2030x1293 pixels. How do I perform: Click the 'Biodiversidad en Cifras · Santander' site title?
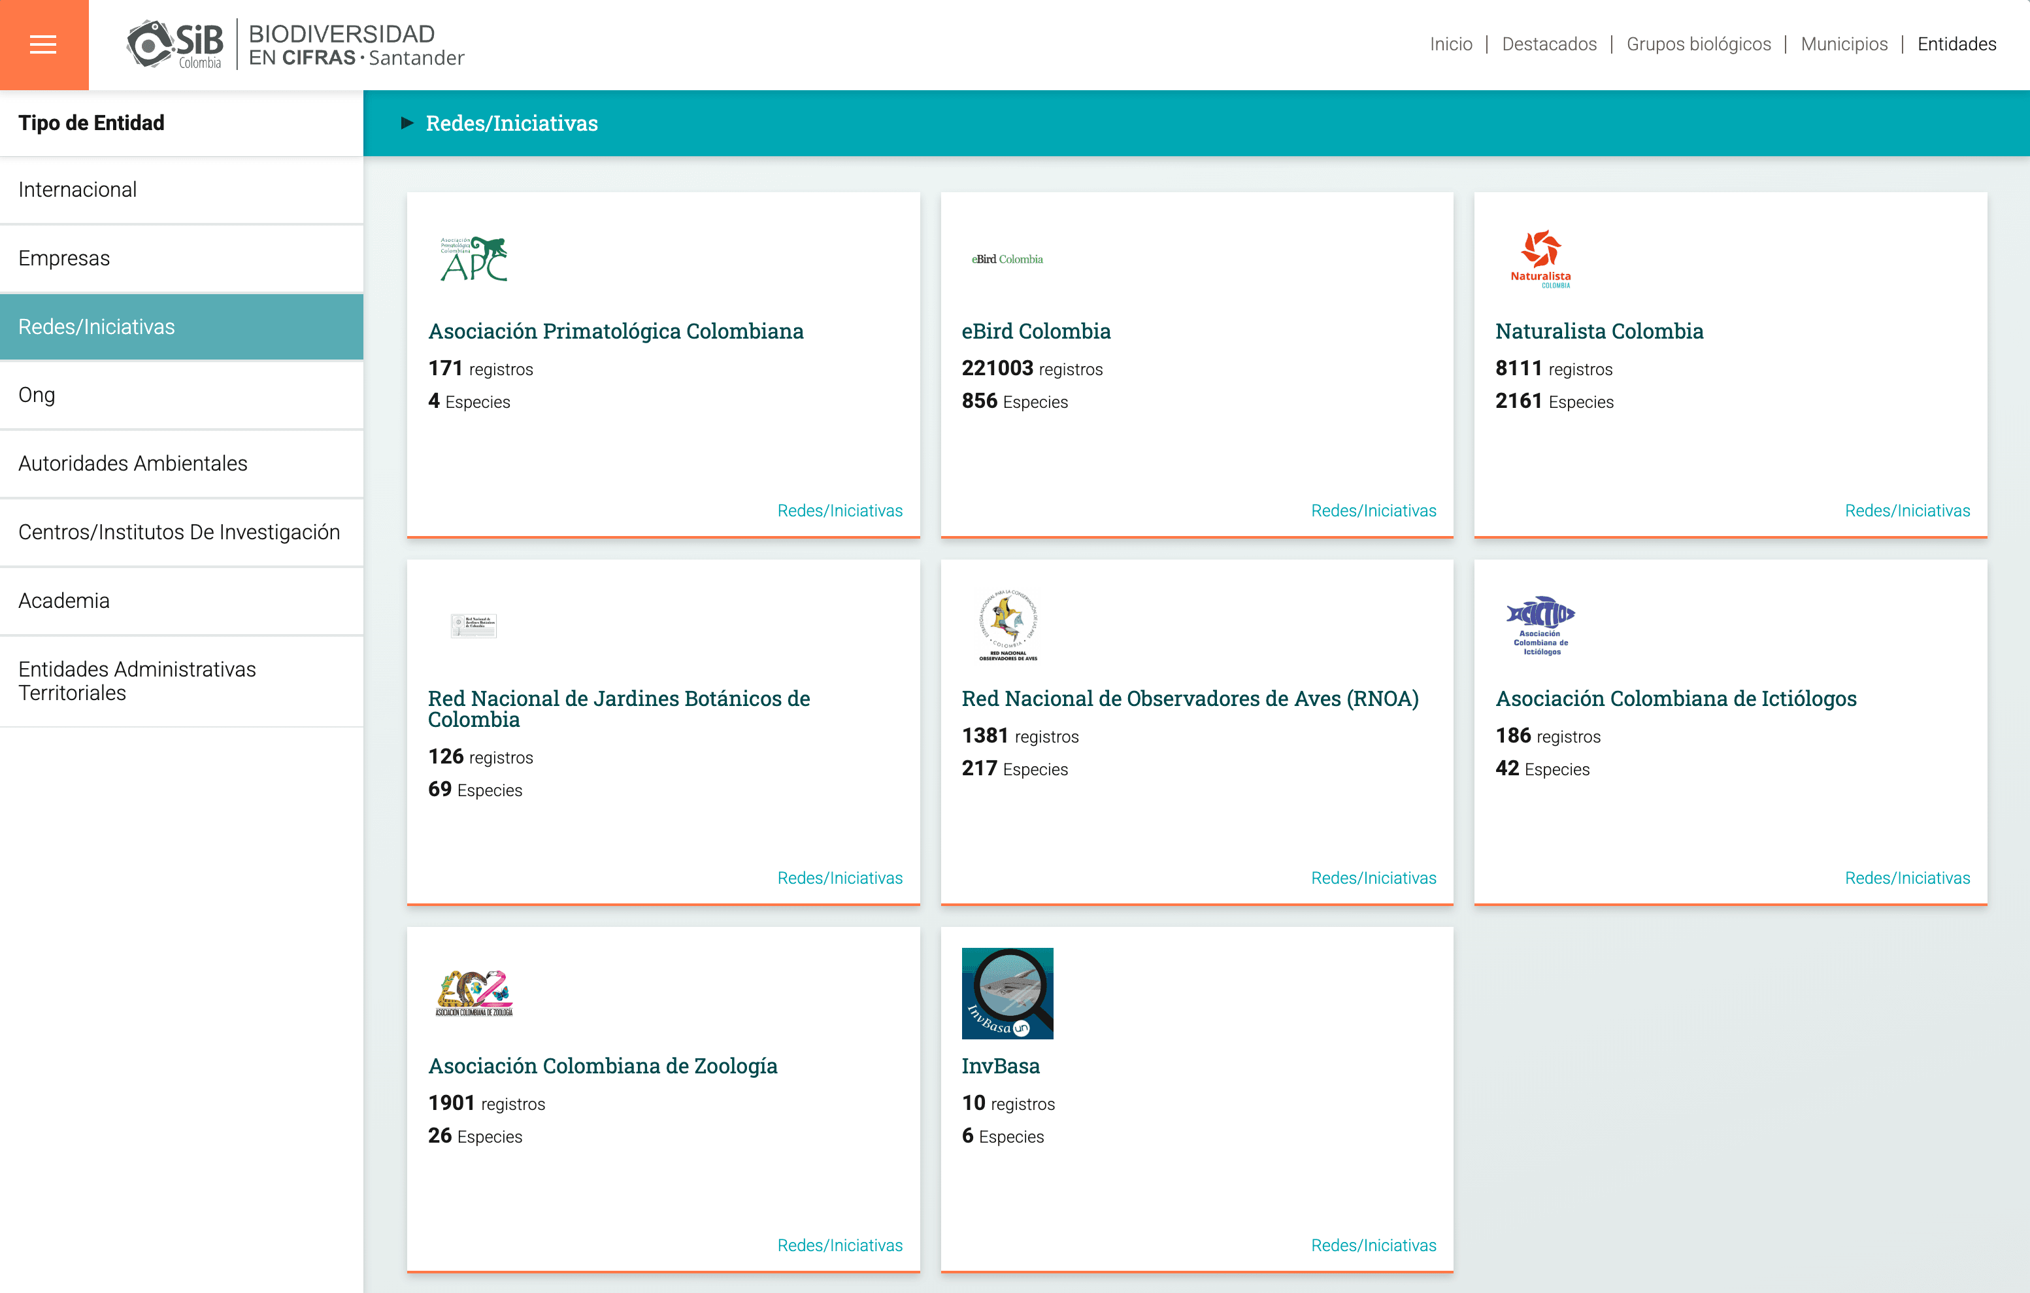pos(357,44)
